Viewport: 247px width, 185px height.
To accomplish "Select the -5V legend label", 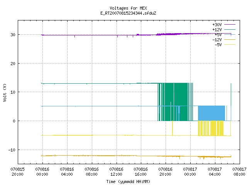I will (x=218, y=45).
